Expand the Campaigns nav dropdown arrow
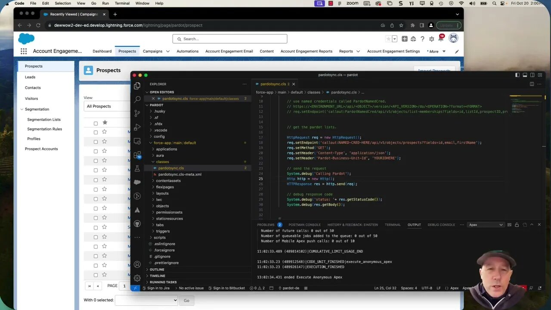The image size is (551, 310). (x=168, y=51)
